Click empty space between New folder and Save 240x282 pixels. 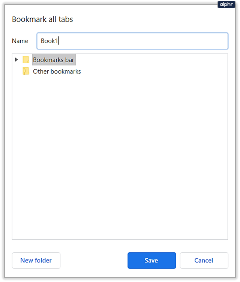[94, 260]
